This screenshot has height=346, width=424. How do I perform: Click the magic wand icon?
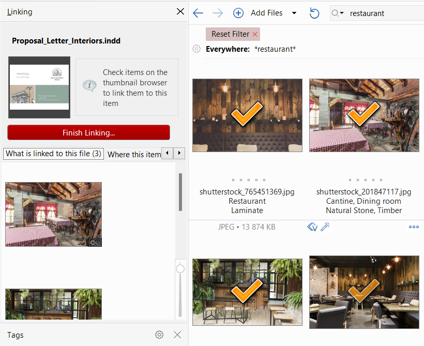tap(325, 227)
